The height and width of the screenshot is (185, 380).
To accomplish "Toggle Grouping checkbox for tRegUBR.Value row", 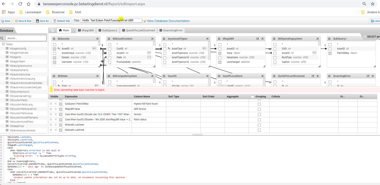I will pyautogui.click(x=259, y=109).
